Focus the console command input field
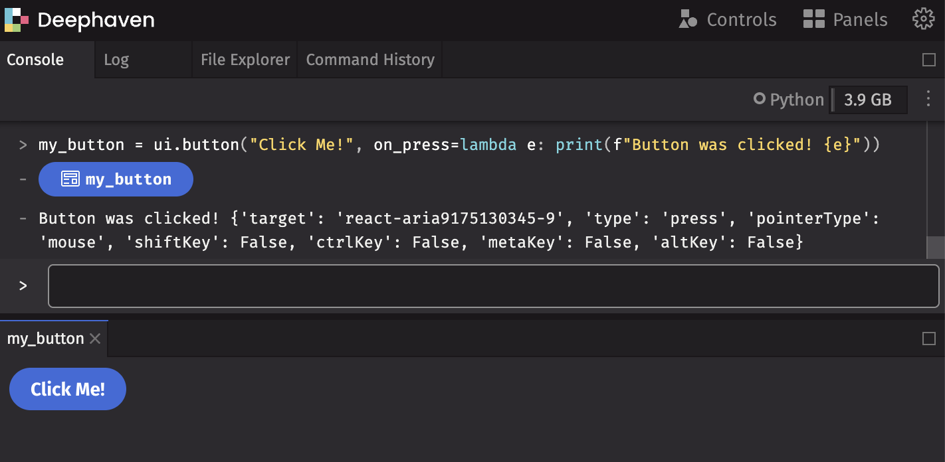This screenshot has height=462, width=945. [493, 286]
